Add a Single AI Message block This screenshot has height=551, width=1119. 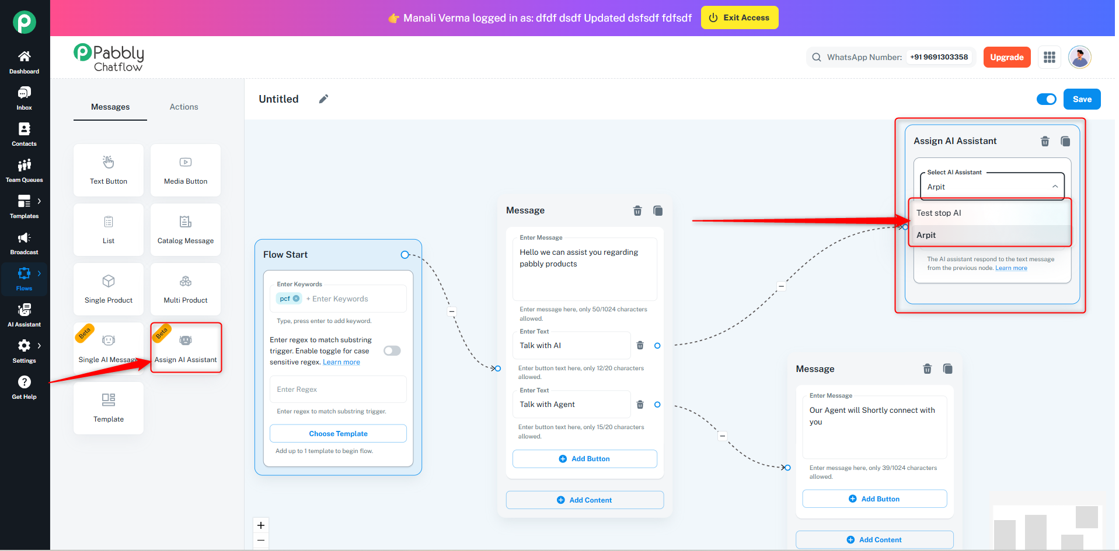click(109, 349)
